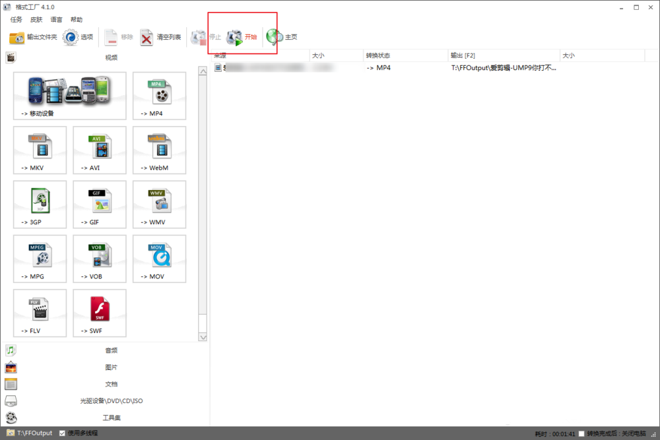Screen dimensions: 660x440
Task: Open the 皮肤 skin menu
Action: [x=36, y=19]
